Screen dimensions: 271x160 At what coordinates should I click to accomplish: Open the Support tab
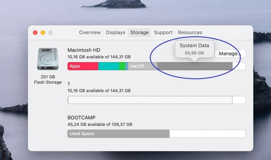click(163, 32)
